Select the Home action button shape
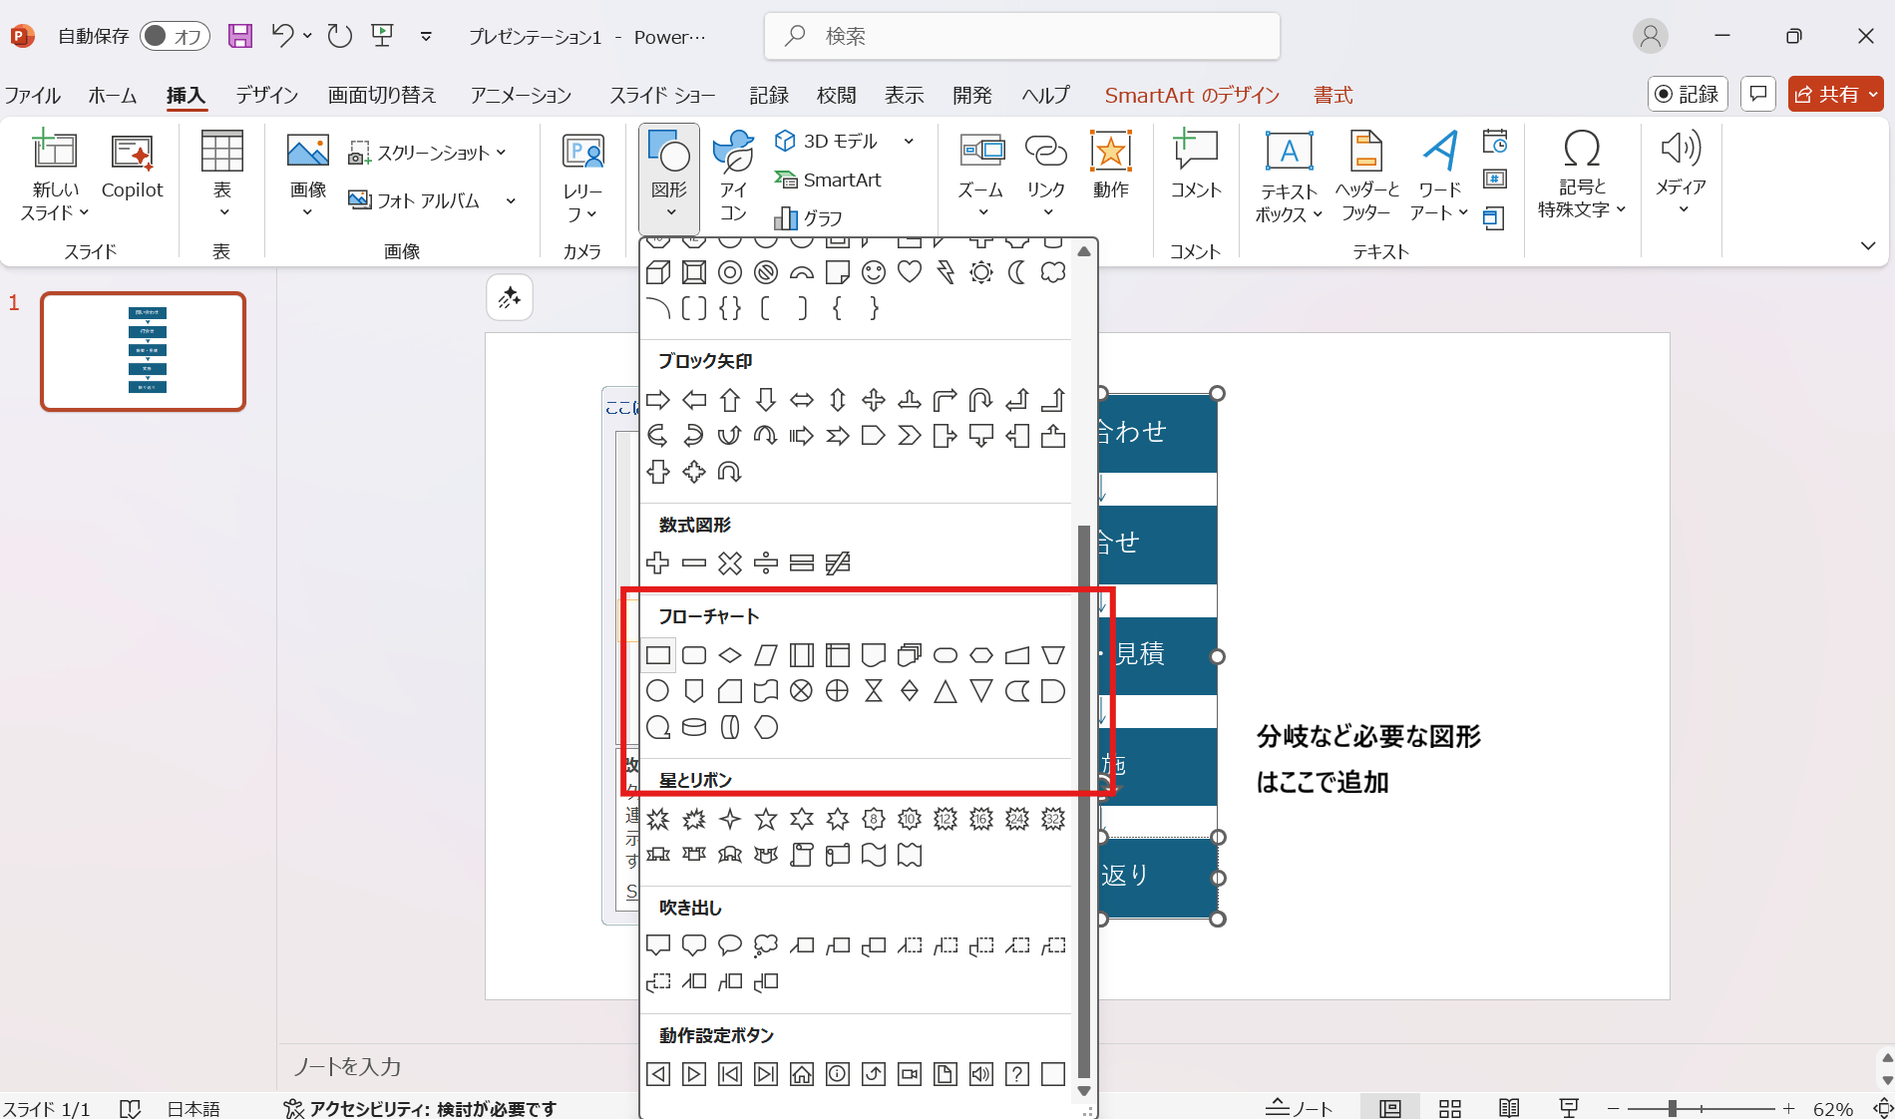Screen dimensions: 1895x1119 [802, 1074]
